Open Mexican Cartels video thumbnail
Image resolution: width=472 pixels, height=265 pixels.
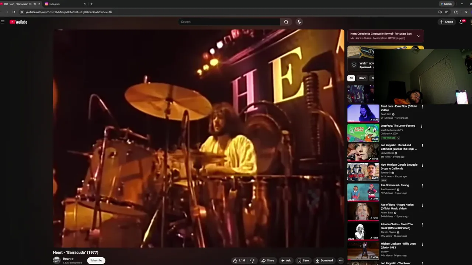363,172
